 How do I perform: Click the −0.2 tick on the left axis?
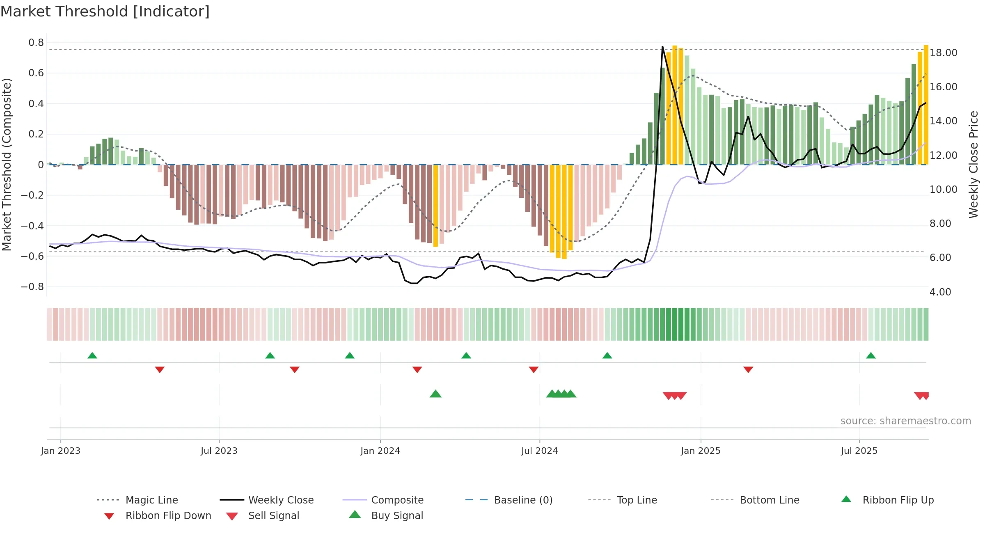coord(32,195)
